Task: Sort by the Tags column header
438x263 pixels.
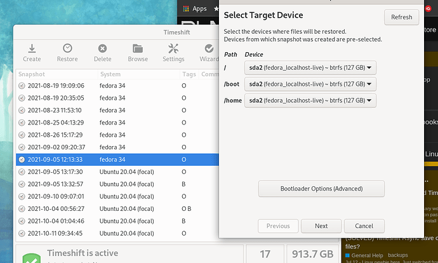Action: click(189, 74)
